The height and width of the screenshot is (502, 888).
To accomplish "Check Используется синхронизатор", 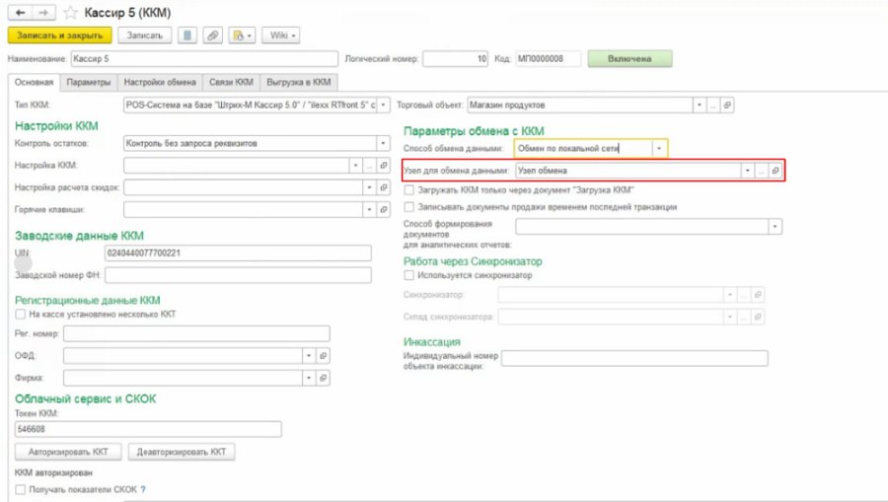I will pos(408,275).
